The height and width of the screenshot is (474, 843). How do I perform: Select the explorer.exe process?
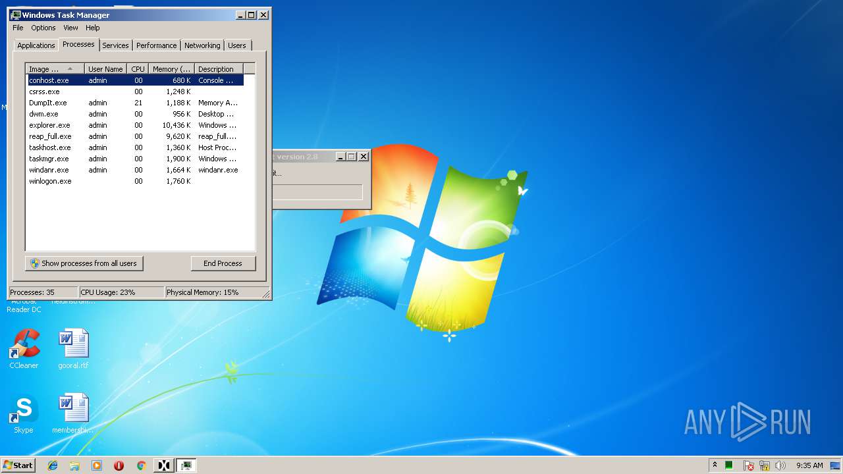(135, 125)
